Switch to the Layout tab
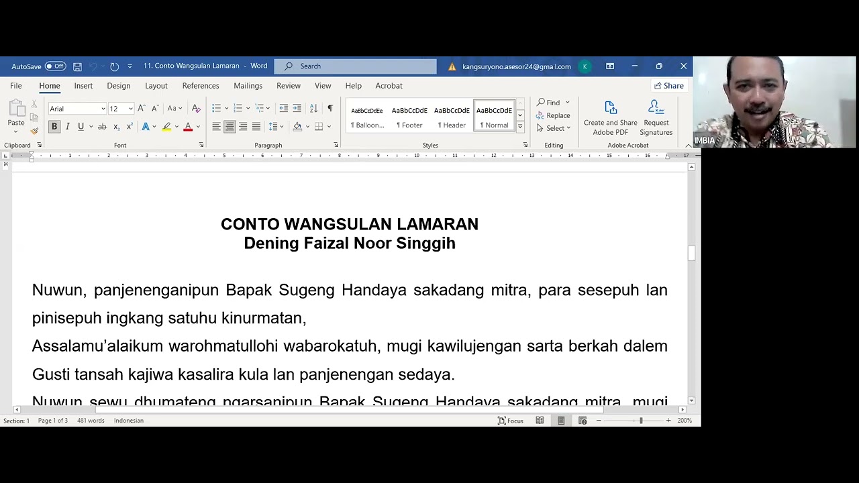 coord(156,86)
